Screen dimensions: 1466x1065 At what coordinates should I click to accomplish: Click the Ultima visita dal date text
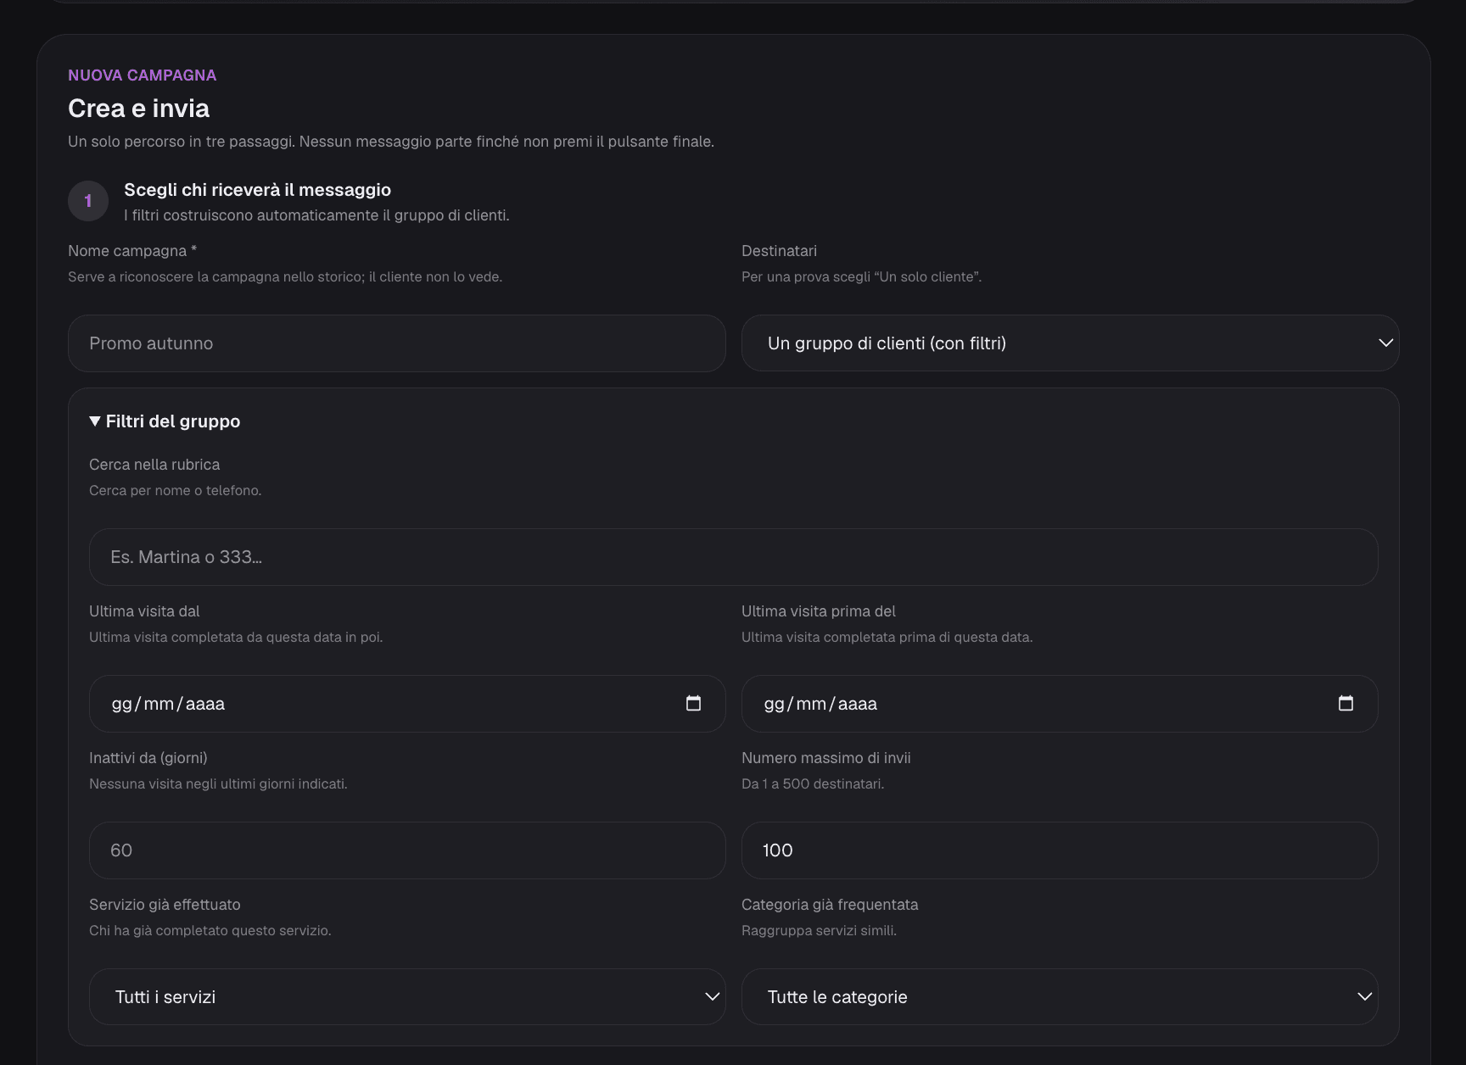pyautogui.click(x=168, y=704)
